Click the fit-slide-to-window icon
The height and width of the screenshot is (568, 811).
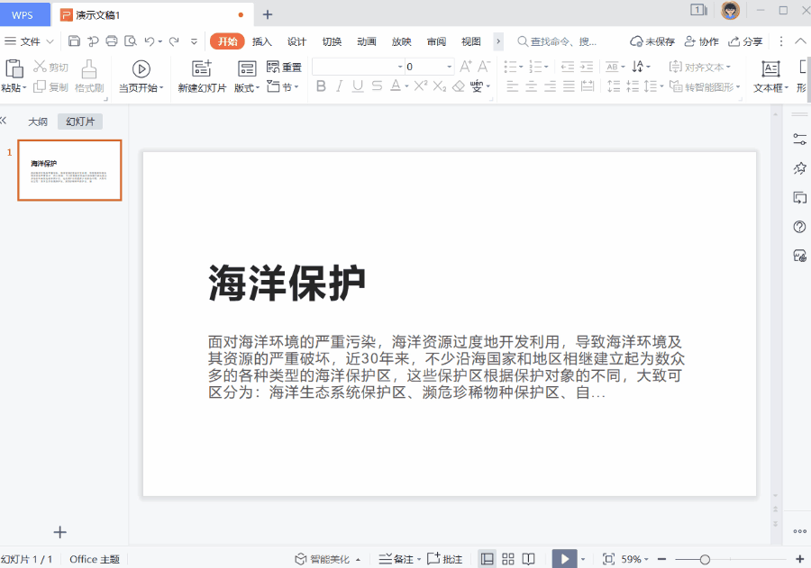pyautogui.click(x=608, y=559)
